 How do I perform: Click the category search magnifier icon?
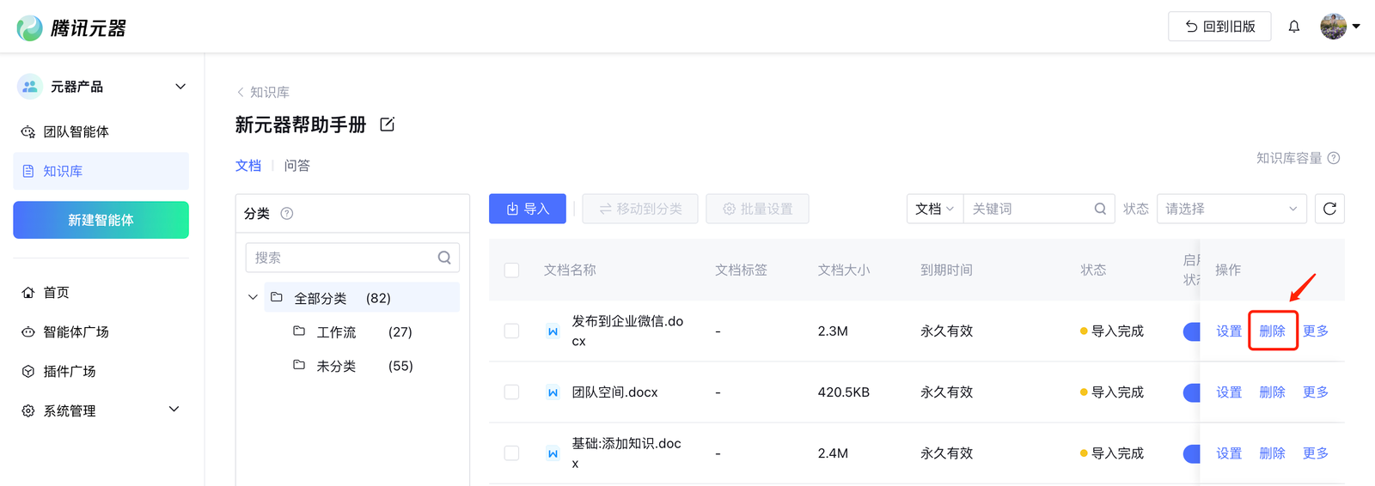tap(444, 258)
